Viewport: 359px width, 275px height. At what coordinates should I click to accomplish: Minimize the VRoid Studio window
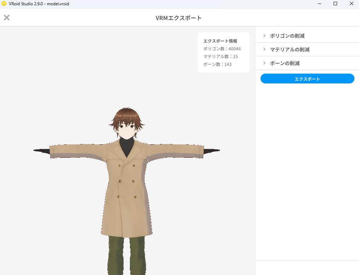click(319, 4)
